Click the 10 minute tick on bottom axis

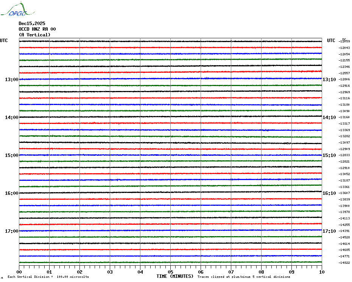[x=321, y=272]
